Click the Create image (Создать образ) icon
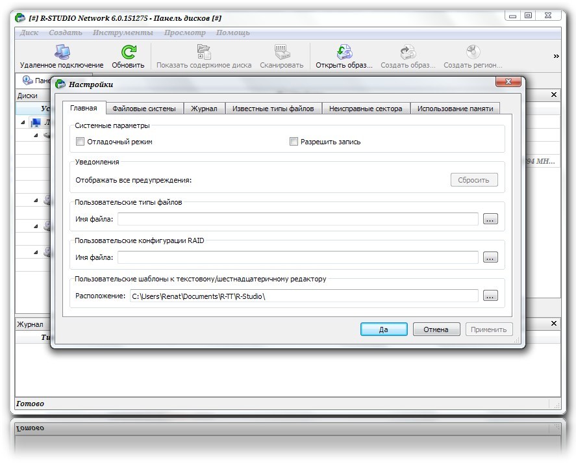 [x=408, y=52]
